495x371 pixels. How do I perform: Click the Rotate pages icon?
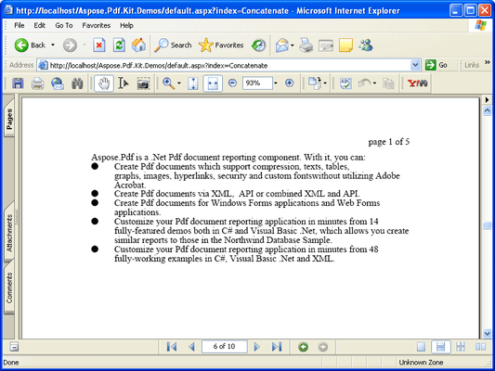315,83
